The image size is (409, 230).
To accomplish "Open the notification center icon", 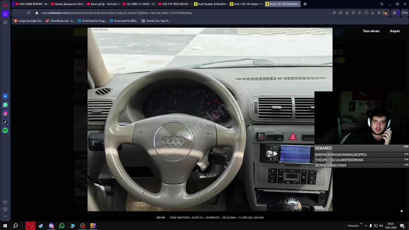I will tap(402, 226).
